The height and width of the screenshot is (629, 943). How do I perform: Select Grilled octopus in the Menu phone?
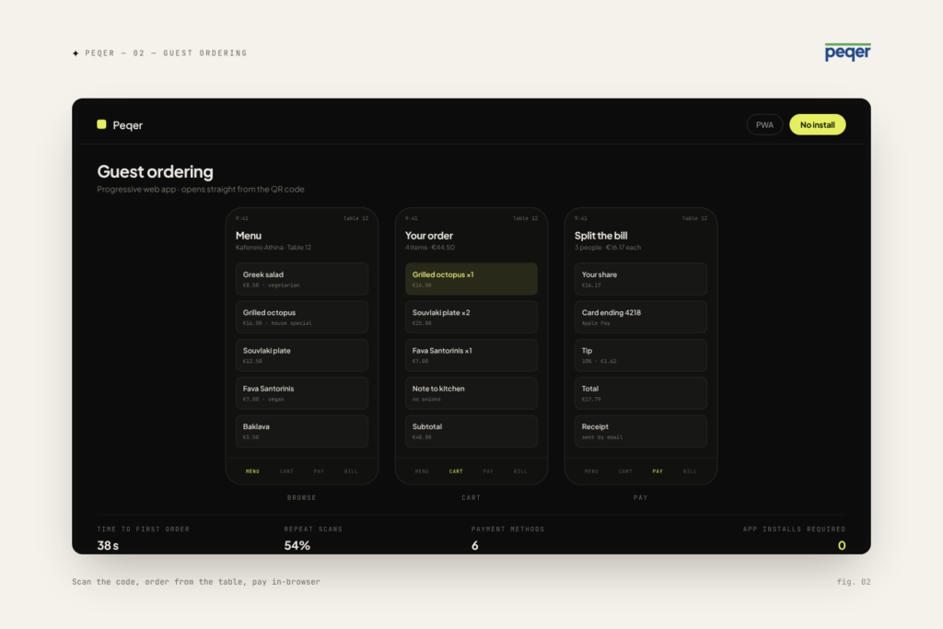click(x=302, y=317)
